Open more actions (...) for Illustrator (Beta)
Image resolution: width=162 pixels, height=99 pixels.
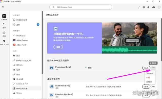click(x=153, y=87)
